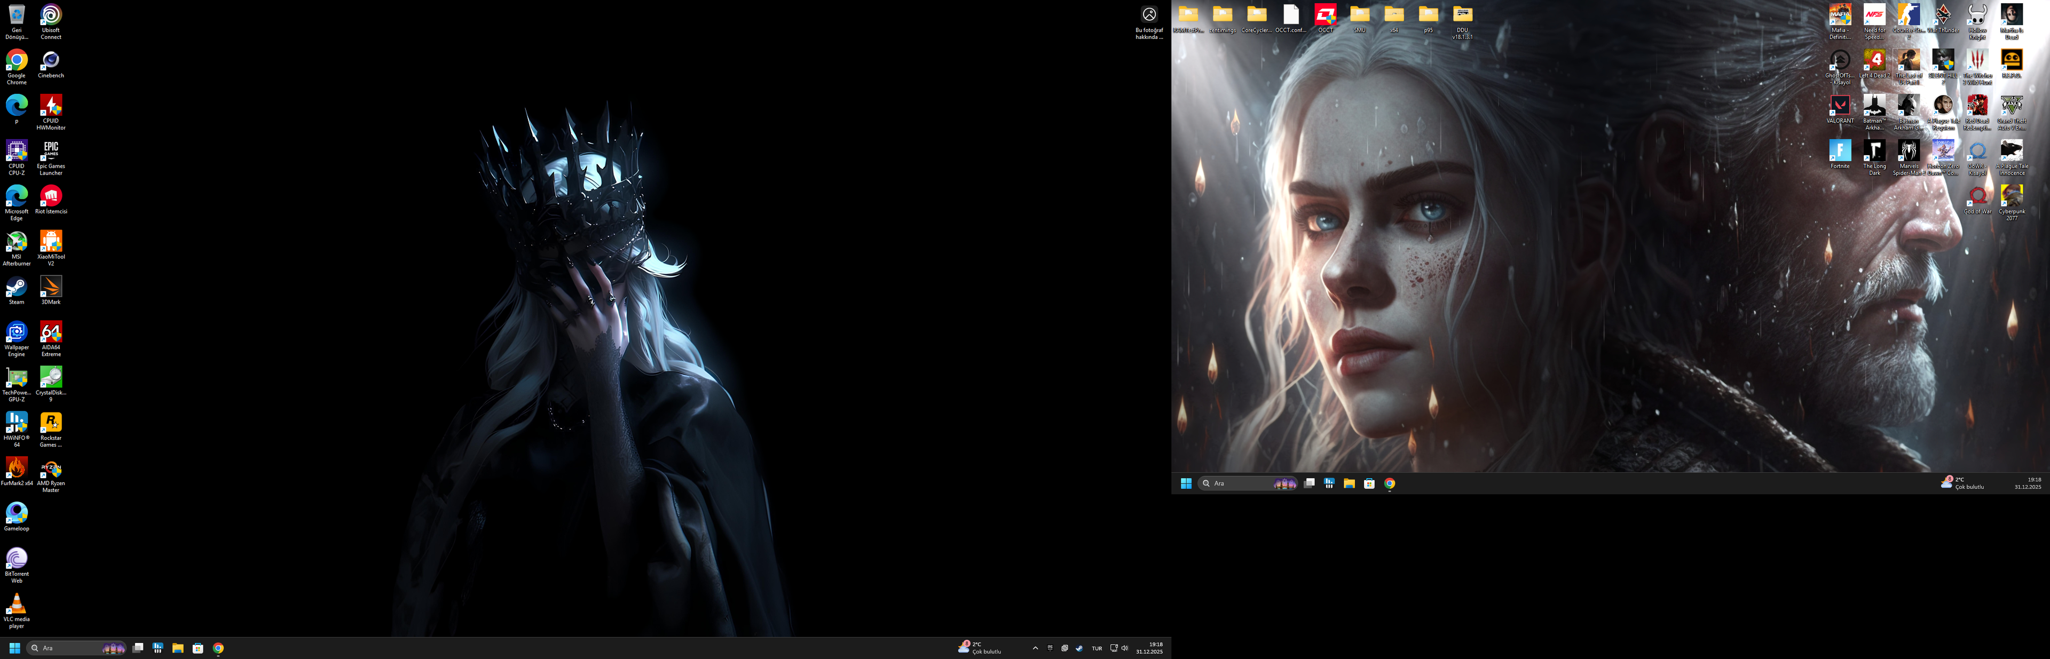The height and width of the screenshot is (659, 2050).
Task: Click the 'Bu fotoğraf hakkında' wallpaper info icon
Action: pos(1149,23)
